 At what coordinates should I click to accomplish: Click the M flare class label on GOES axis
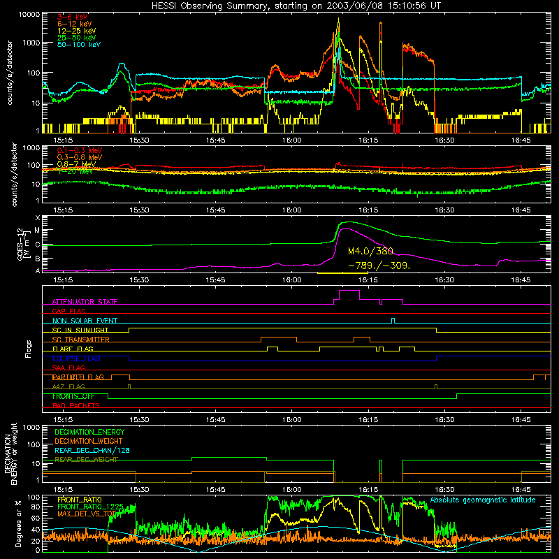point(38,231)
